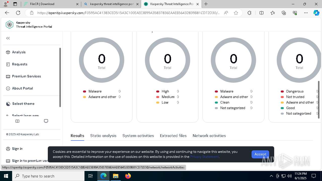Open the documentation book icon in the sidebar
Screen dimensions: 322x181
[x=17, y=121]
